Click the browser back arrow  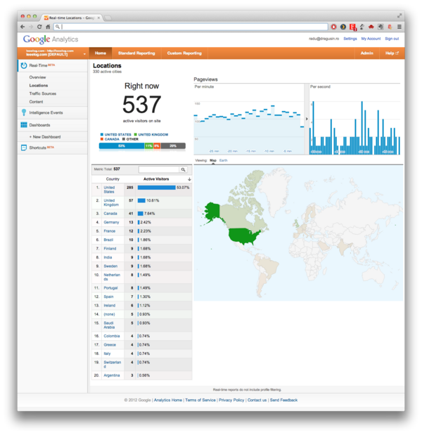pos(23,27)
